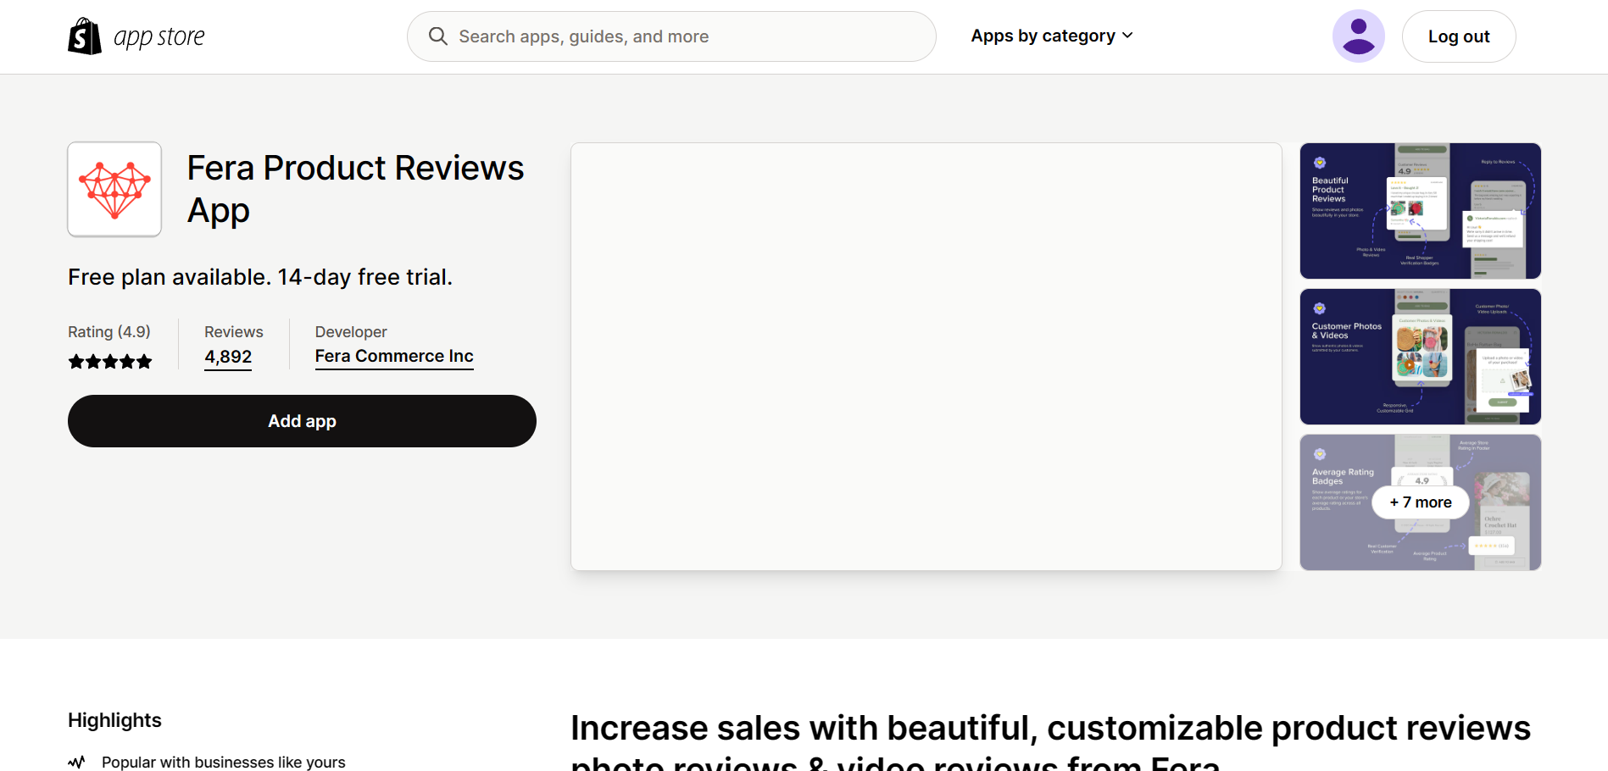Click the Reviews label
Image resolution: width=1608 pixels, height=771 pixels.
point(234,332)
